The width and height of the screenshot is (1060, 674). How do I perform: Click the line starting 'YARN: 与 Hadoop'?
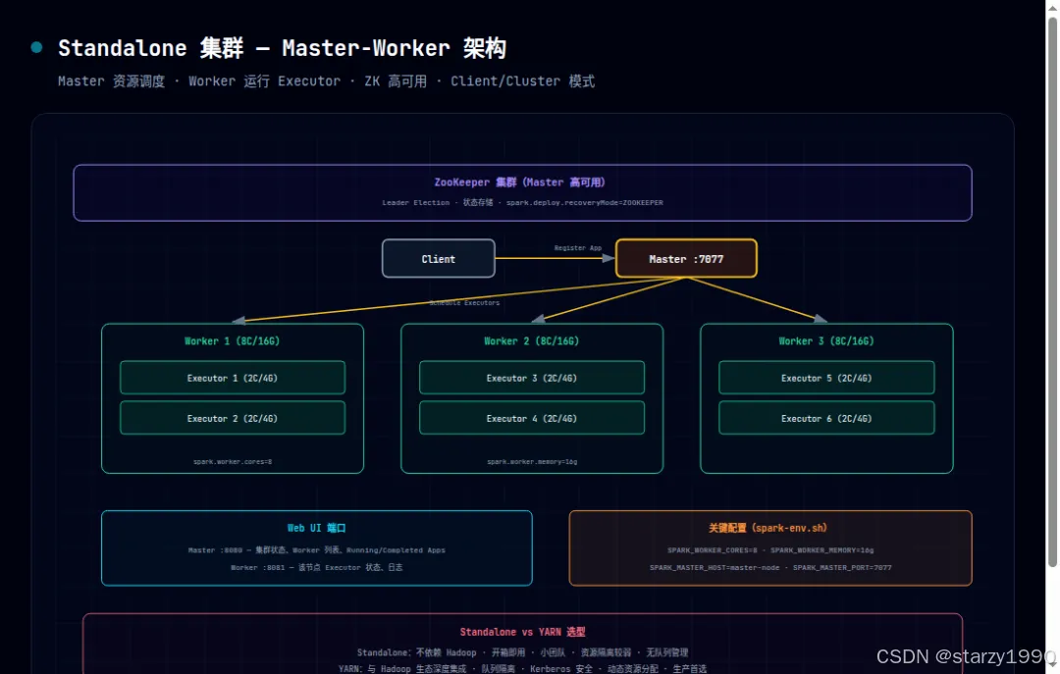coord(522,668)
